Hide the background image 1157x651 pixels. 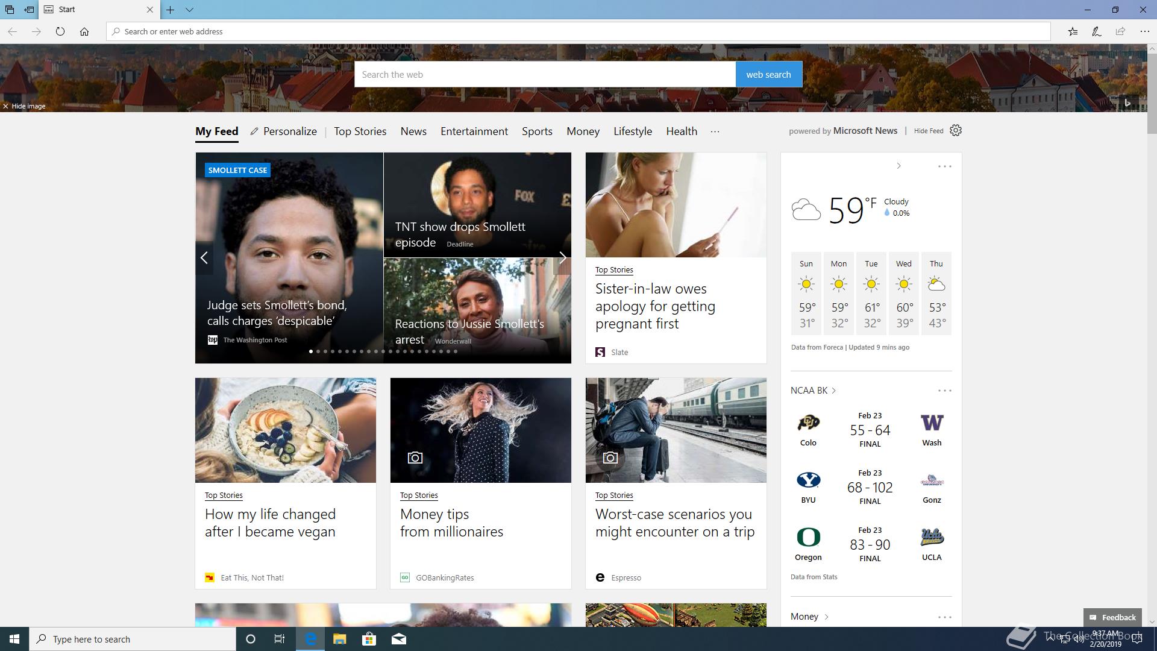click(24, 106)
